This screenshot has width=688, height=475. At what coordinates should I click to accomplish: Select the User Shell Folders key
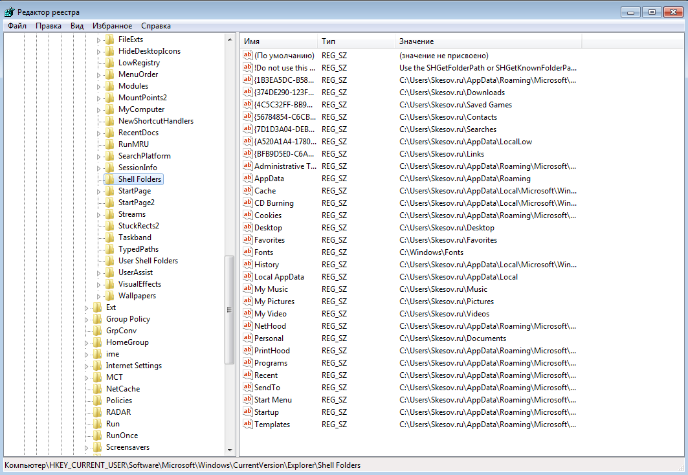(148, 261)
